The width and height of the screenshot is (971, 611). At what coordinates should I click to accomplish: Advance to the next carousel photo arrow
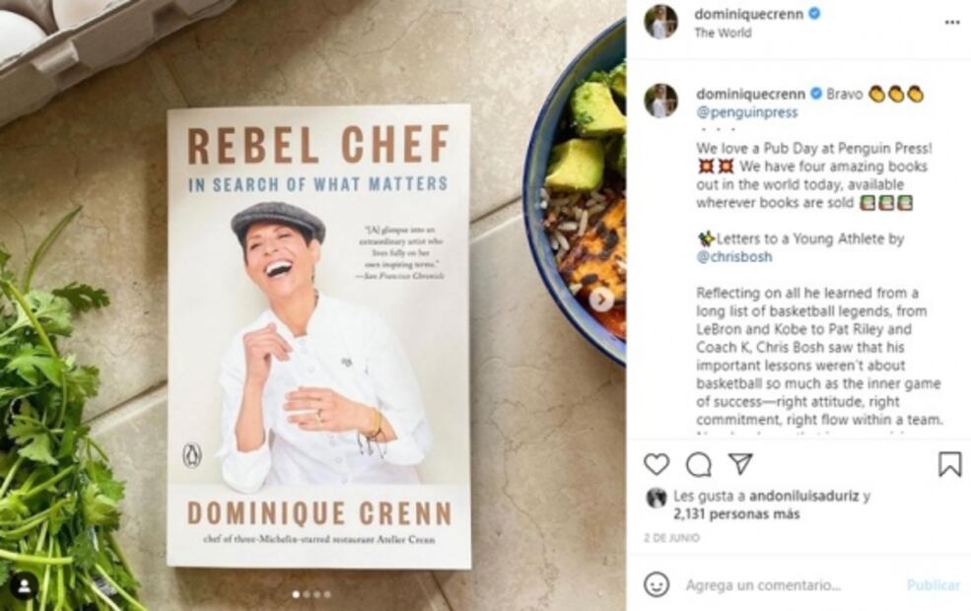pos(600,301)
